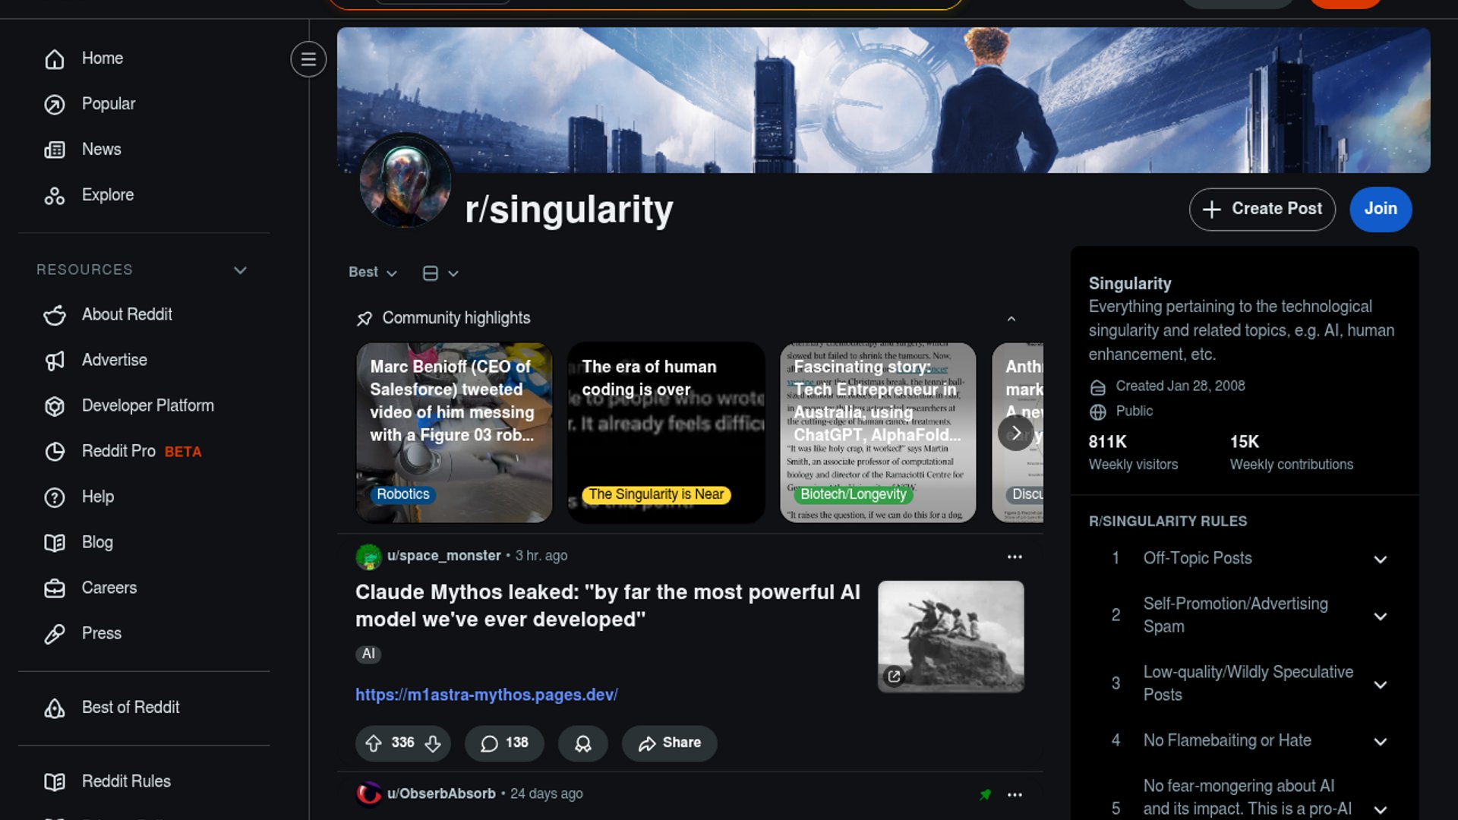Show next community highlights card
The width and height of the screenshot is (1458, 820).
1016,433
